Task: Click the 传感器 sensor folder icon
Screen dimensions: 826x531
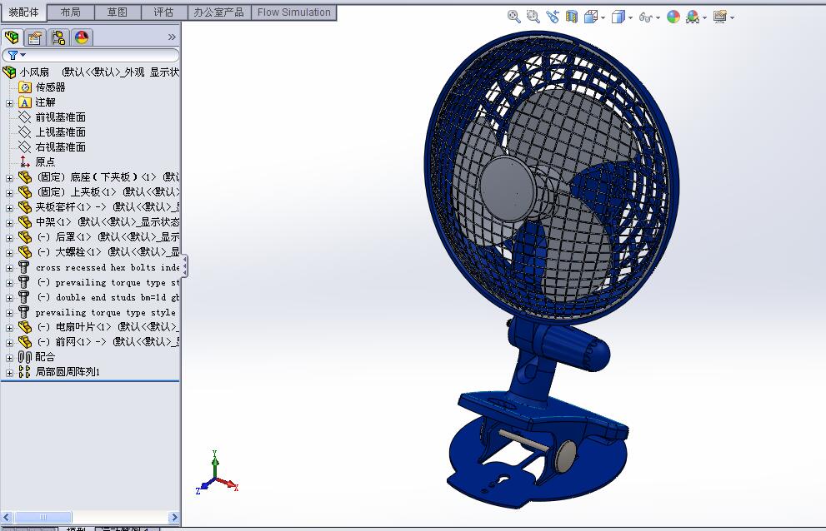Action: [25, 87]
